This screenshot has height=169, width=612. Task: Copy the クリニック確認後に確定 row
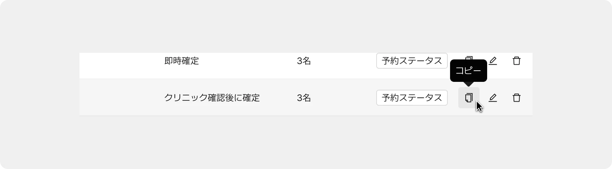click(469, 98)
